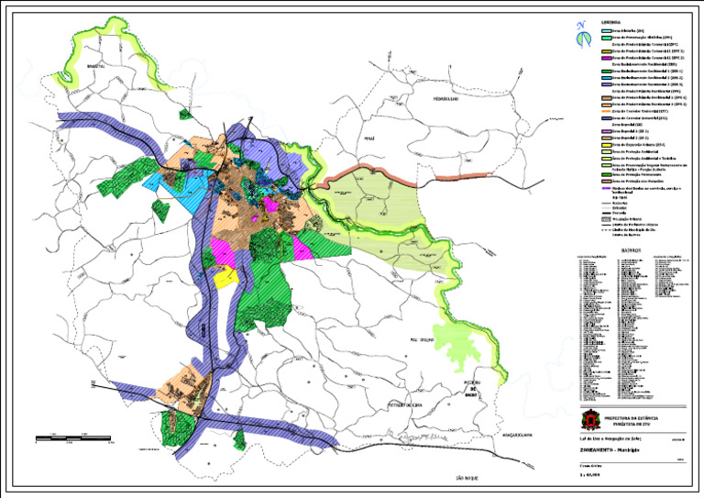Click the "BAIRROS" heading
The image size is (704, 498).
(632, 250)
